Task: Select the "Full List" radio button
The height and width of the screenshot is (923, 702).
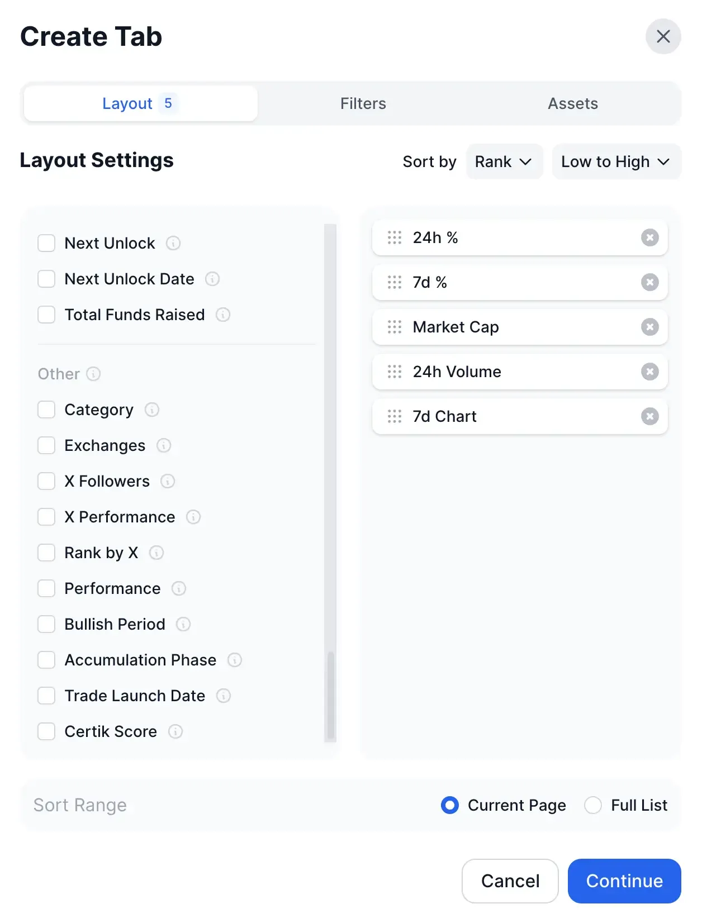Action: tap(592, 805)
